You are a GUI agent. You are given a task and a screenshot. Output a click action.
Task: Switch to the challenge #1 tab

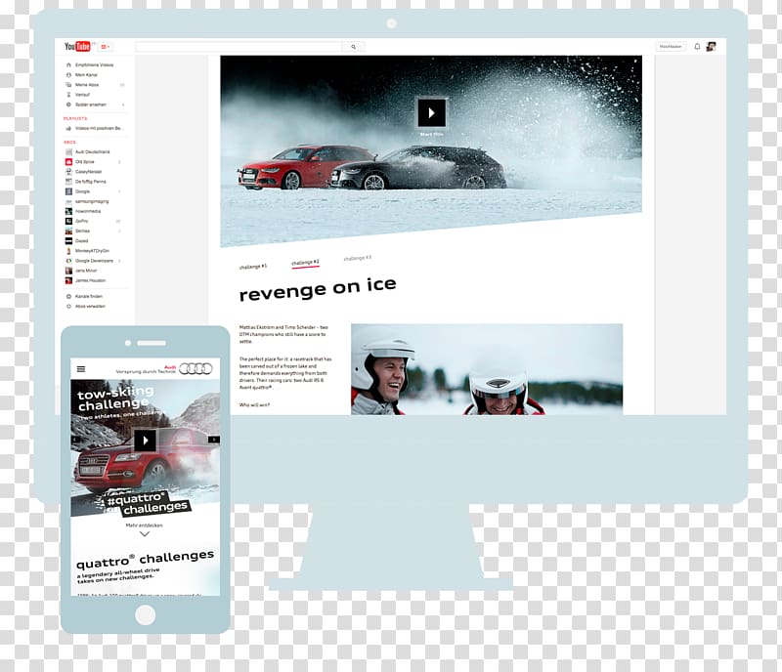[253, 267]
